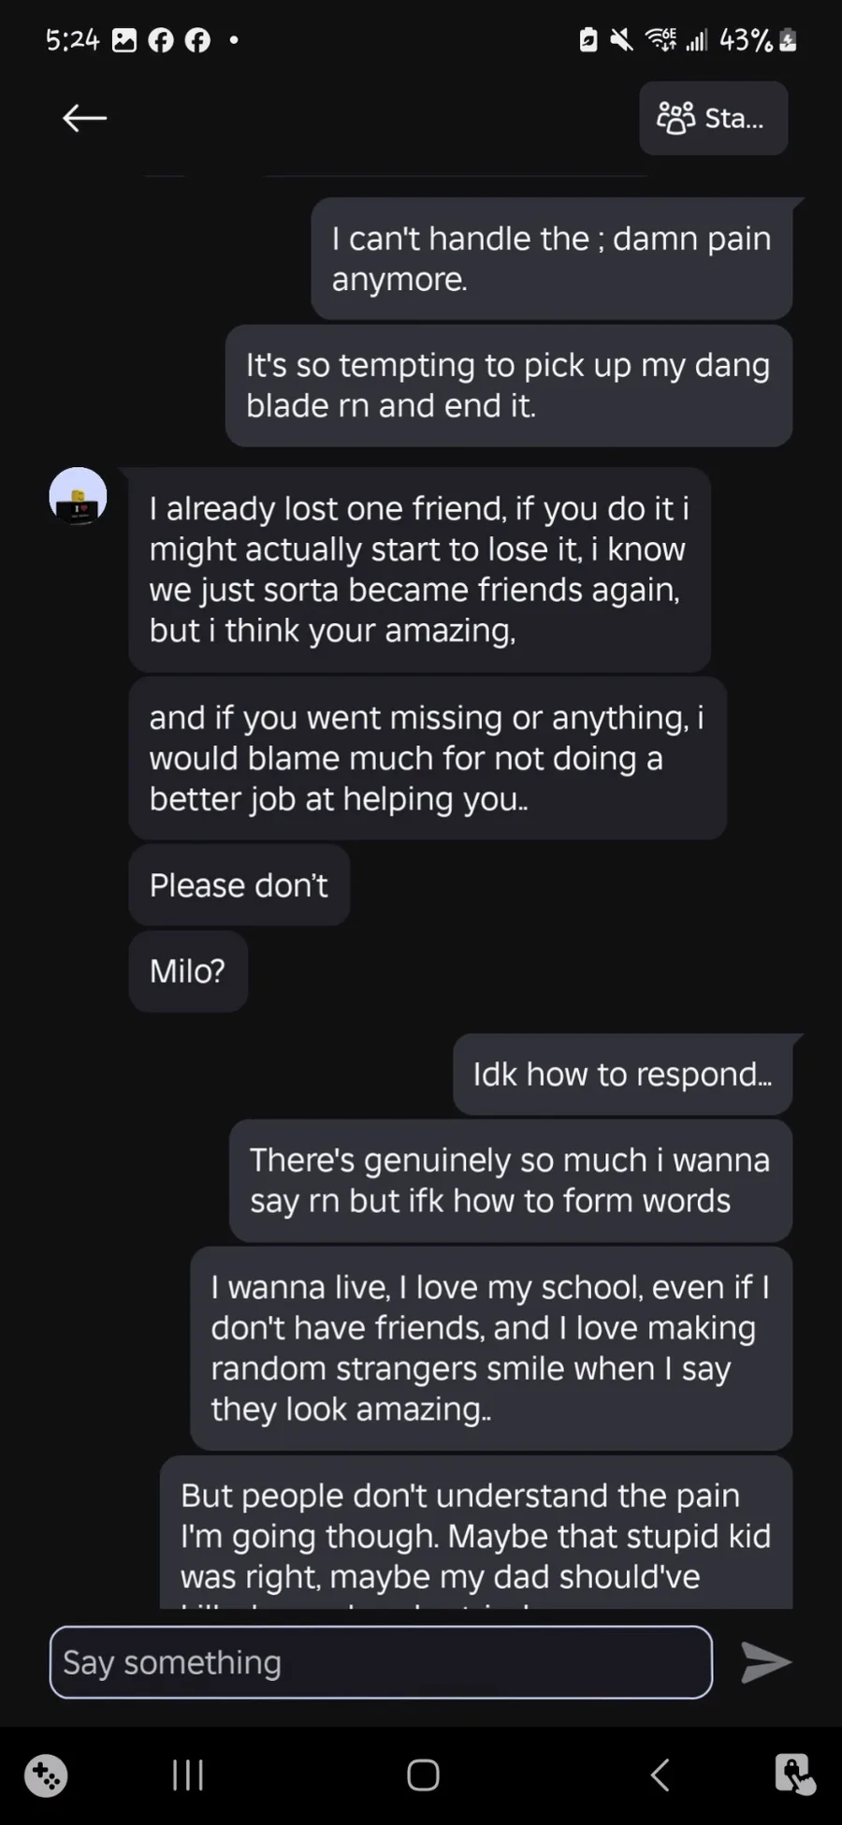Tap the 5:24 clock in status bar
This screenshot has width=842, height=1825.
[72, 40]
